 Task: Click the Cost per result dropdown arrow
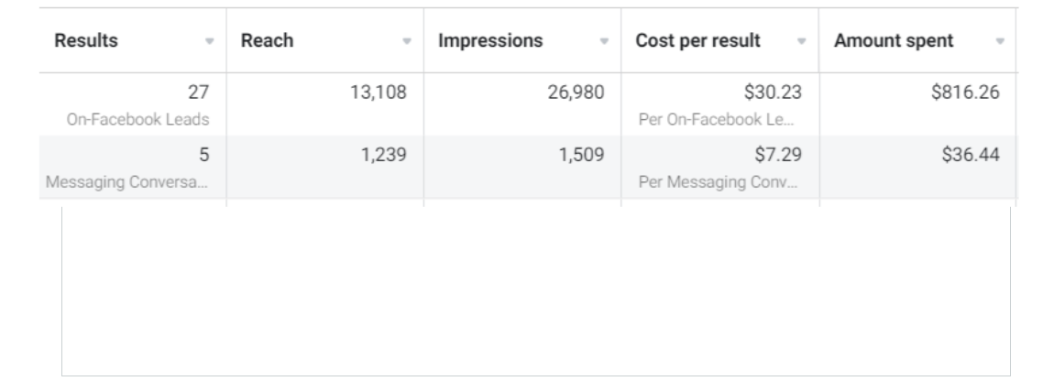pos(802,42)
